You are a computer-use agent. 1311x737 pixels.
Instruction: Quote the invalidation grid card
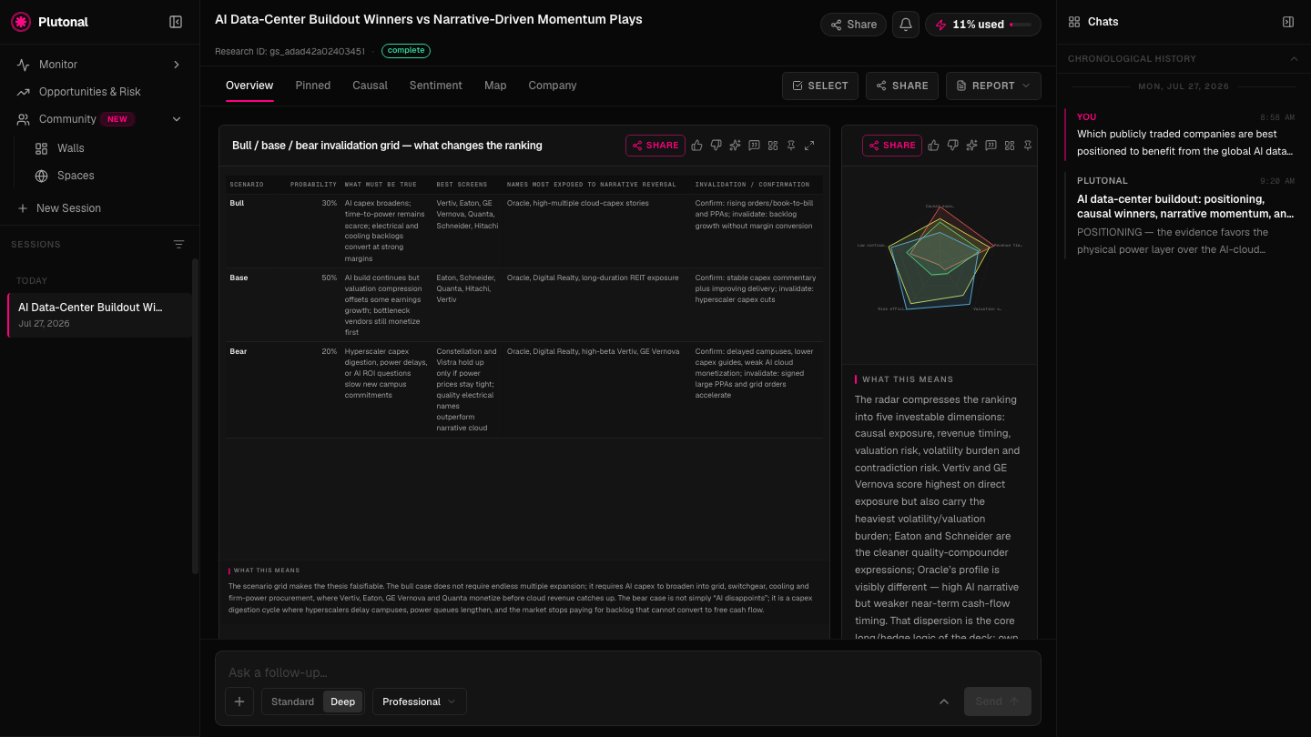click(754, 146)
